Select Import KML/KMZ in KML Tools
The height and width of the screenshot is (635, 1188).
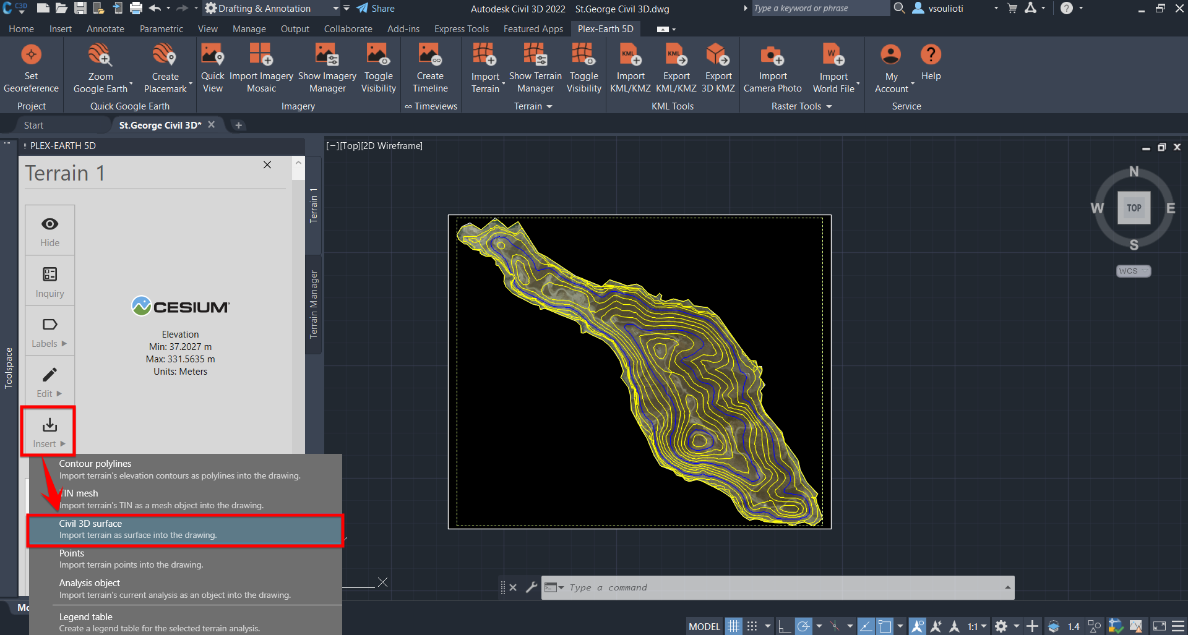pyautogui.click(x=629, y=68)
